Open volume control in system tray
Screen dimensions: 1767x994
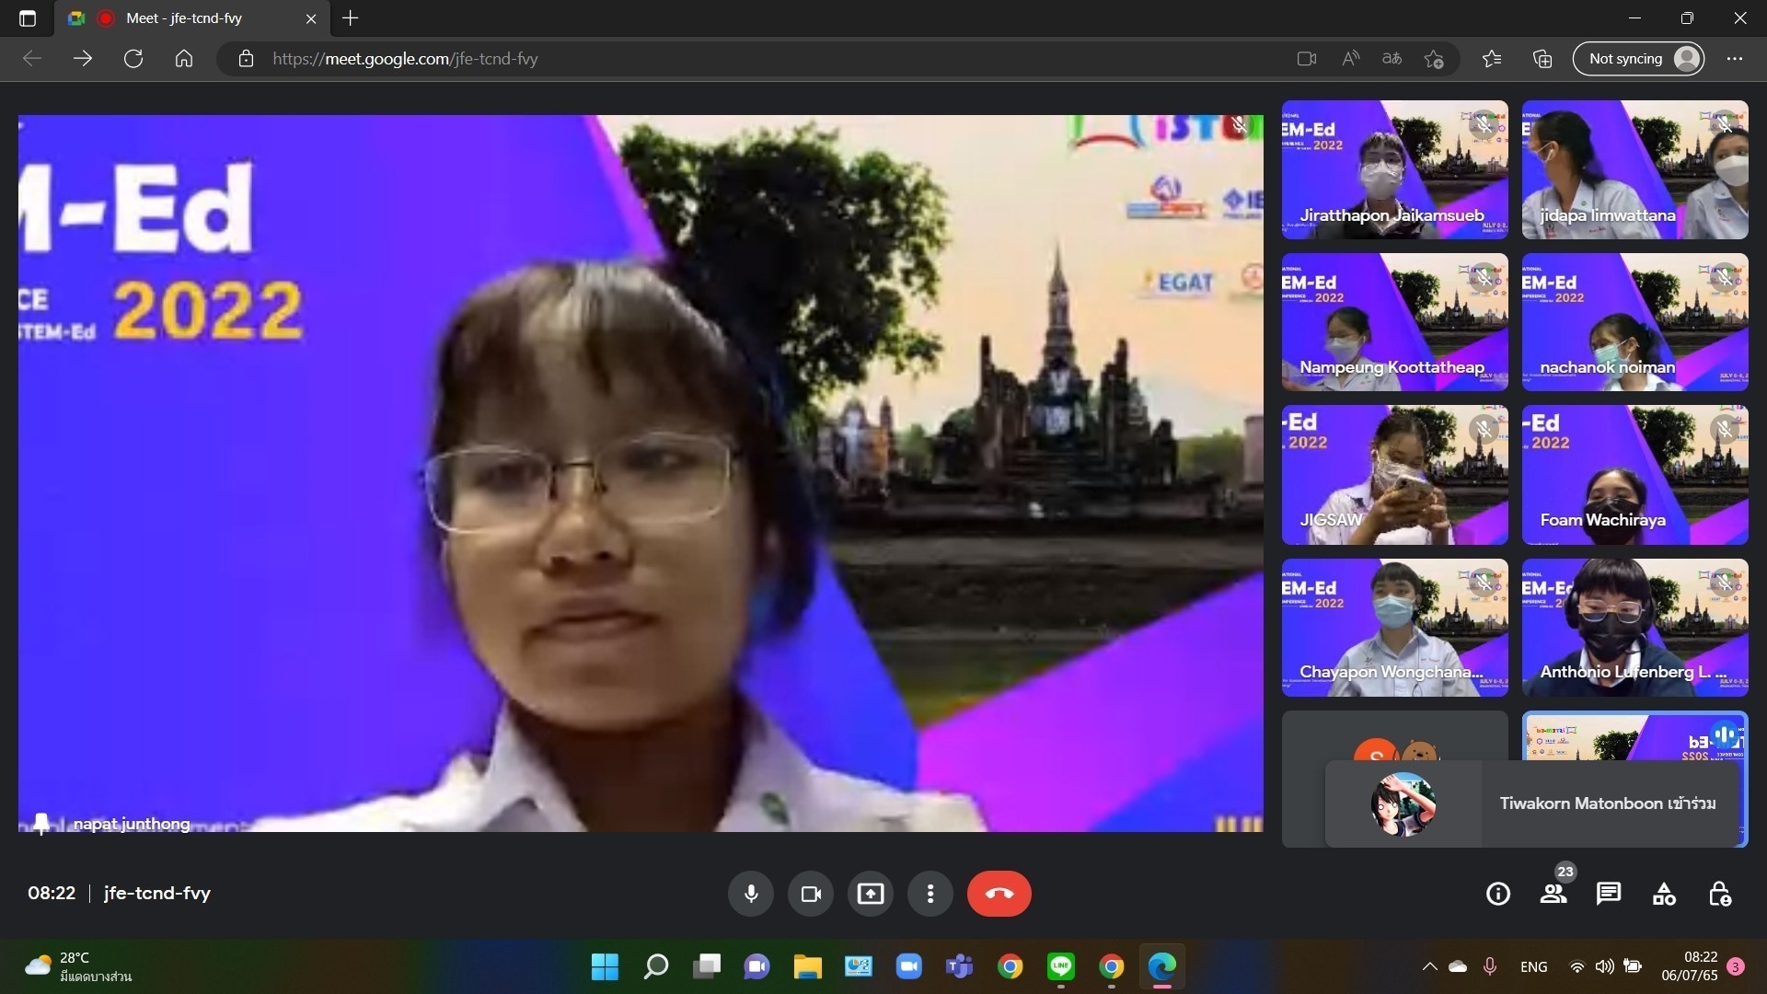click(1605, 966)
